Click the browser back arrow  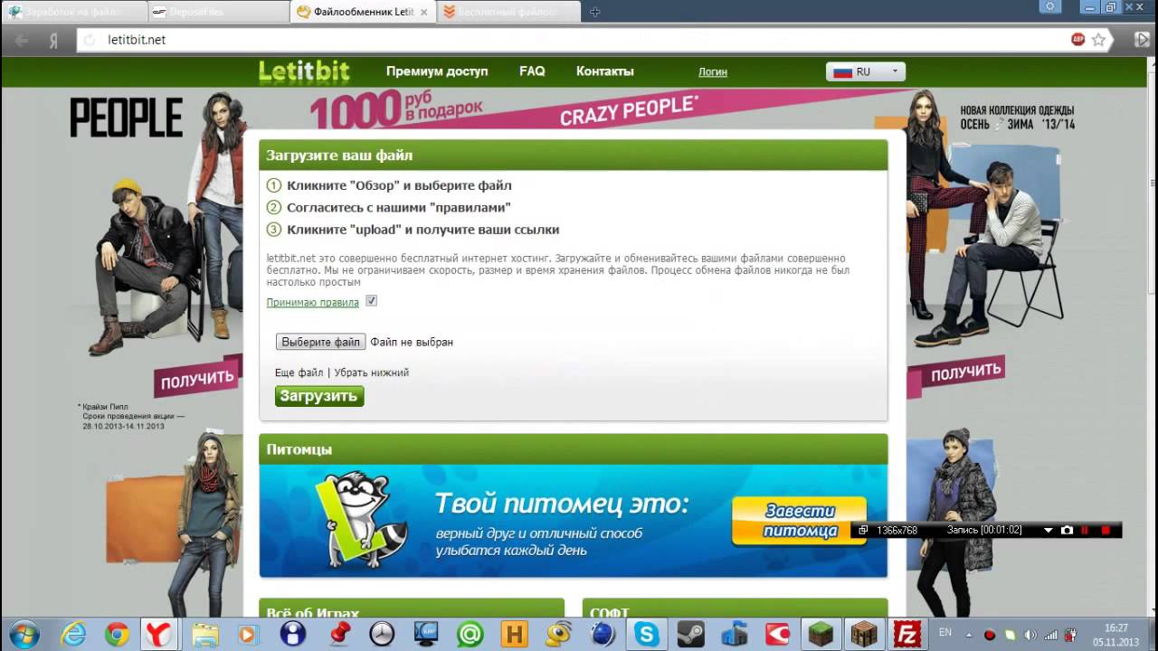(22, 41)
